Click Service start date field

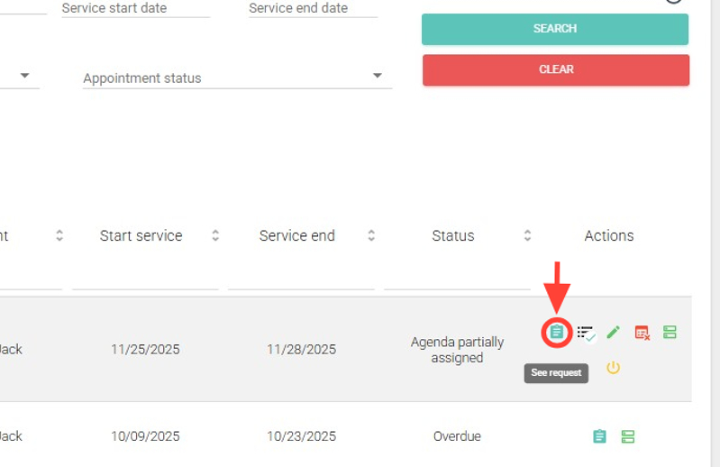(135, 9)
